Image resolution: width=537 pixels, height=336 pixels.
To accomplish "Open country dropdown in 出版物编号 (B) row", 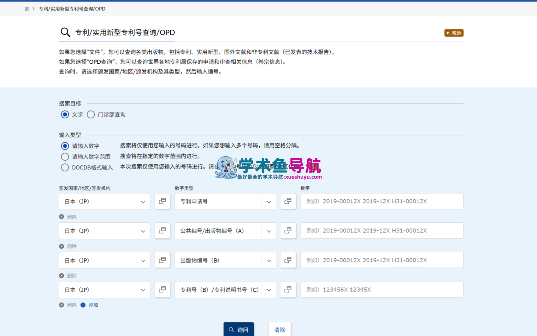I will [x=104, y=260].
